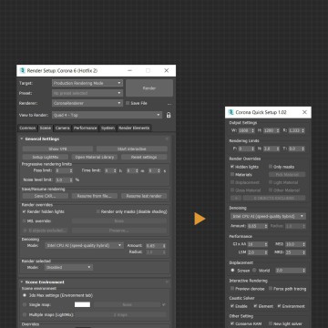Viewport: 328px width, 328px height.
Task: Close the Corona Quick Setup window
Action: [x=304, y=112]
